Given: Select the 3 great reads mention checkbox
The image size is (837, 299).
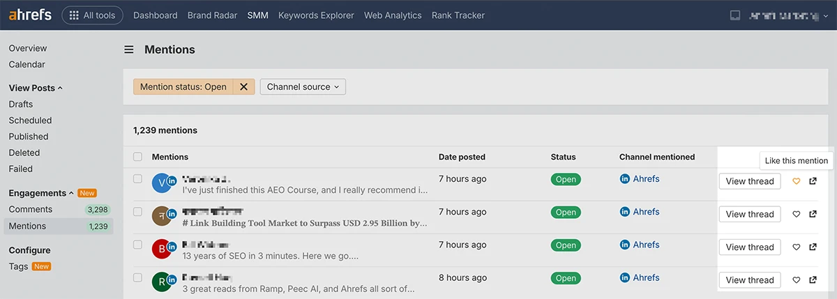Looking at the screenshot, I should click(x=137, y=277).
